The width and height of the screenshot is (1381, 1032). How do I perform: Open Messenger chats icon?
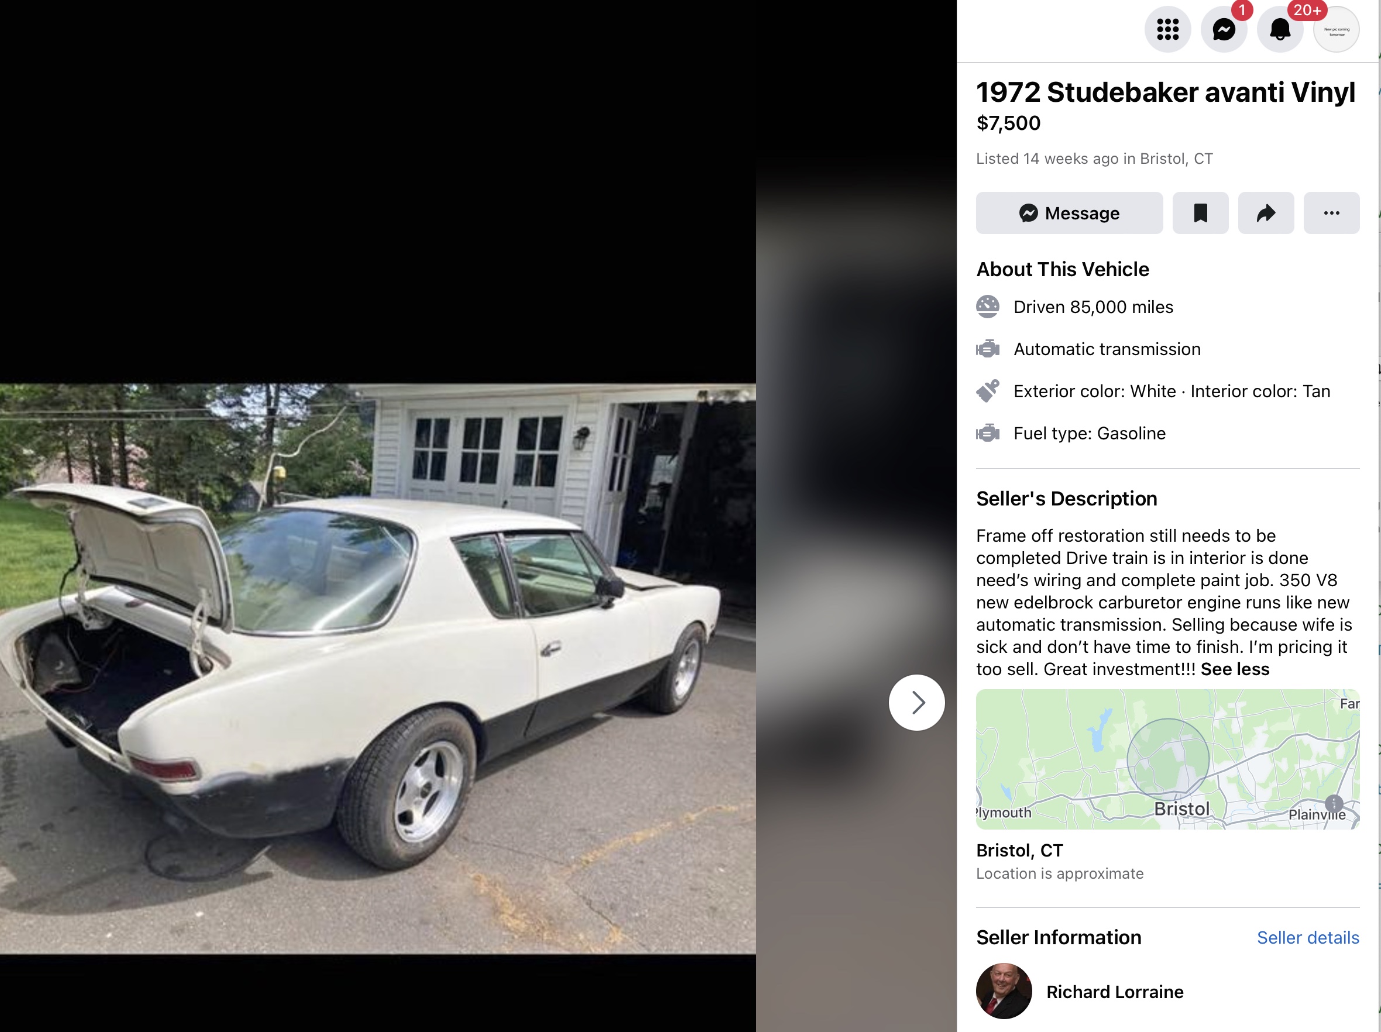(x=1224, y=29)
